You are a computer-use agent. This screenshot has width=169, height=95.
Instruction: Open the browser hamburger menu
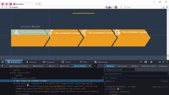pyautogui.click(x=167, y=7)
